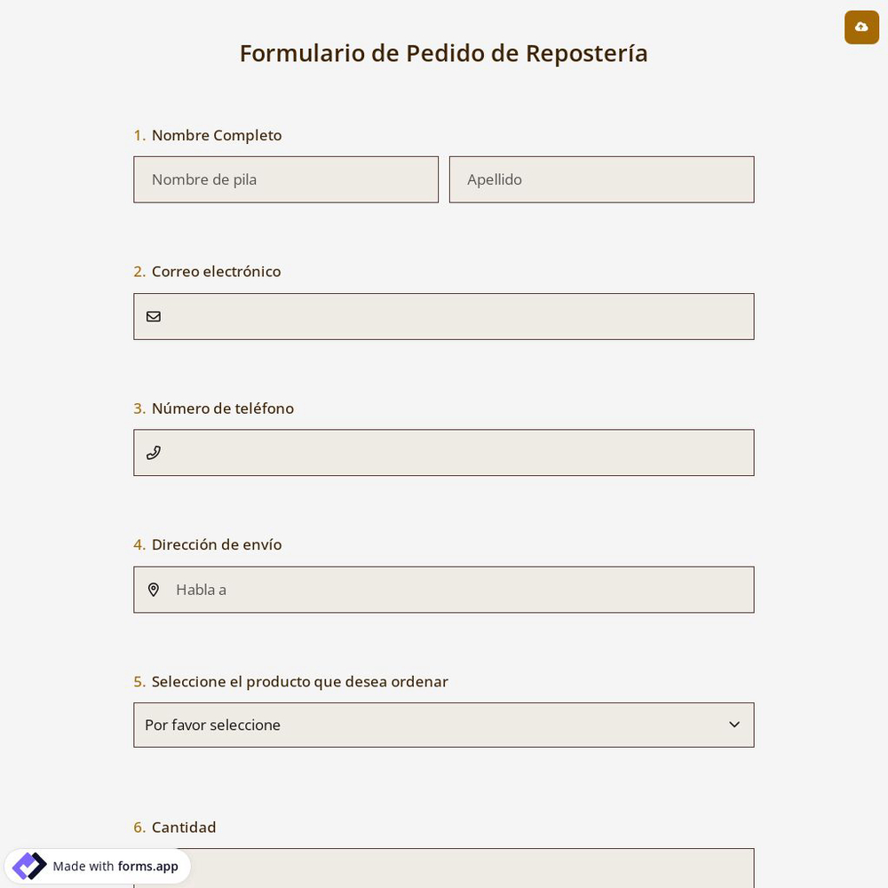888x888 pixels.
Task: Click the envelope icon in the email field
Action: pos(154,316)
